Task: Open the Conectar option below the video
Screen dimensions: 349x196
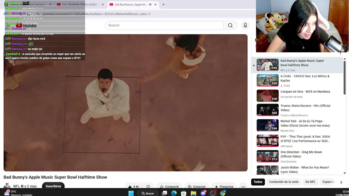Action: [x=197, y=186]
